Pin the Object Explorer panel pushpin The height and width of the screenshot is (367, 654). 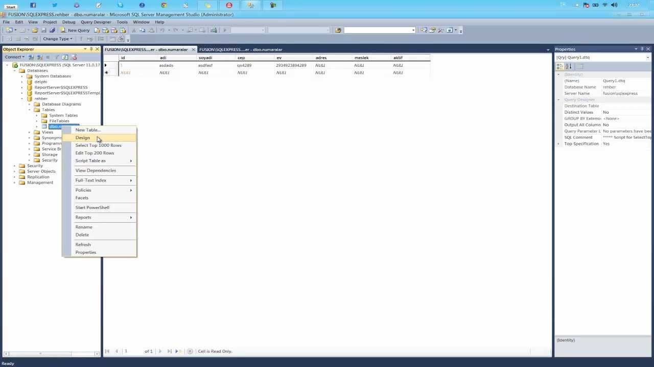[x=91, y=49]
